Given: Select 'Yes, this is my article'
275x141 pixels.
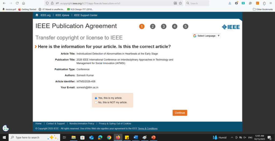Looking at the screenshot, I should 96,98.
